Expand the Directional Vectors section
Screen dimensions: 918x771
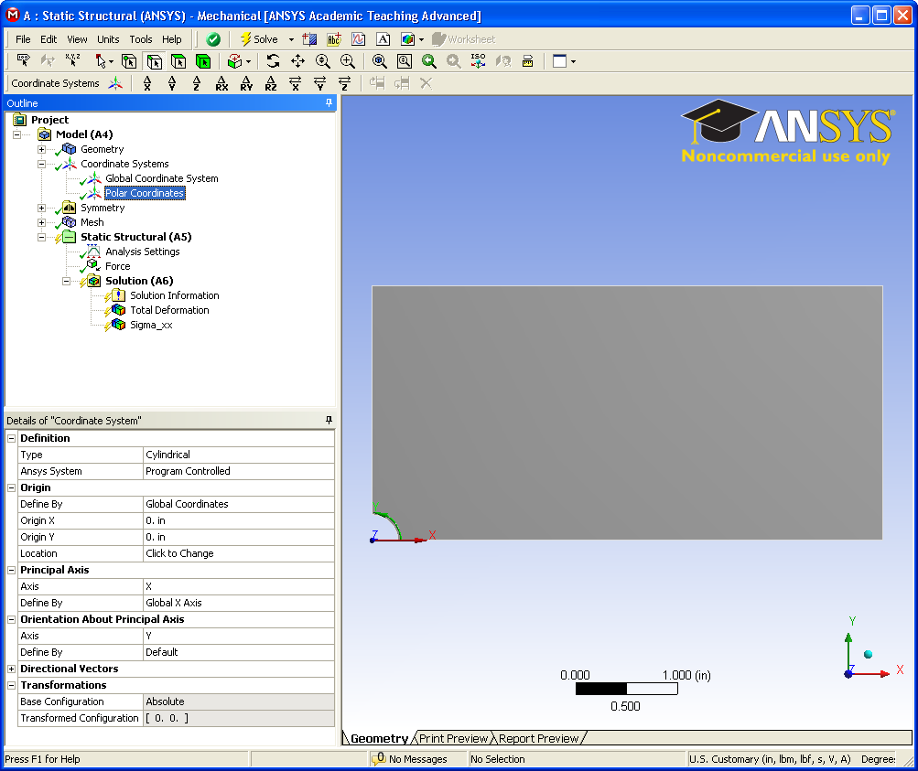[x=11, y=669]
